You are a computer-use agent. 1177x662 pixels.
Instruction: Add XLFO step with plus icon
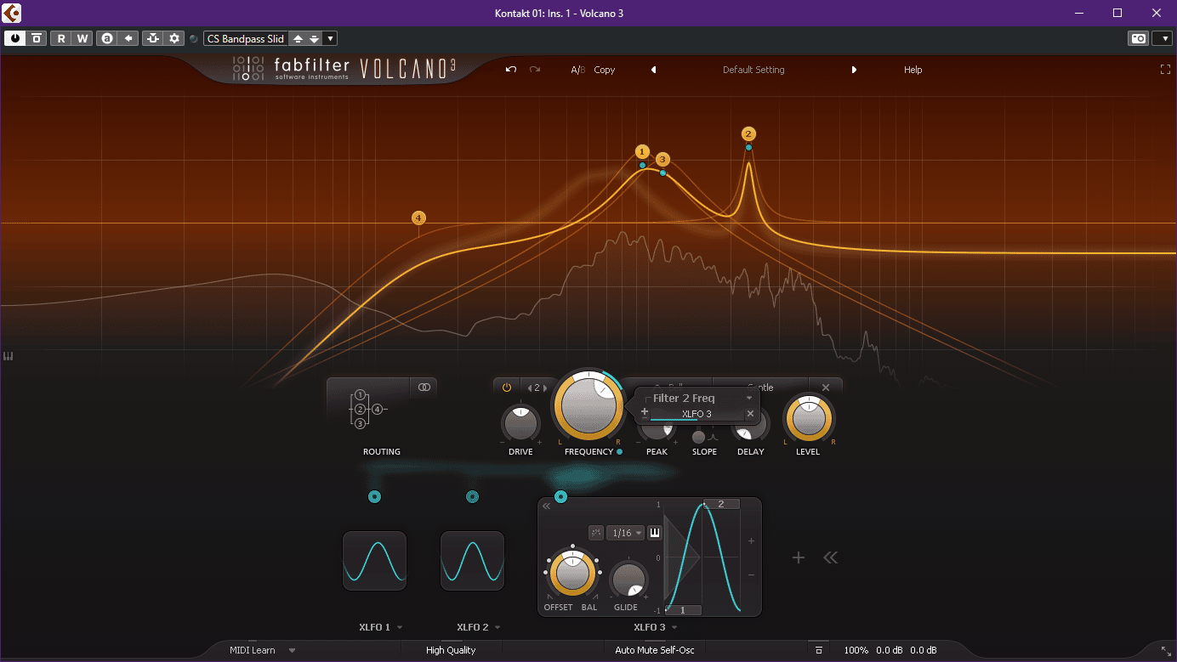pyautogui.click(x=751, y=540)
